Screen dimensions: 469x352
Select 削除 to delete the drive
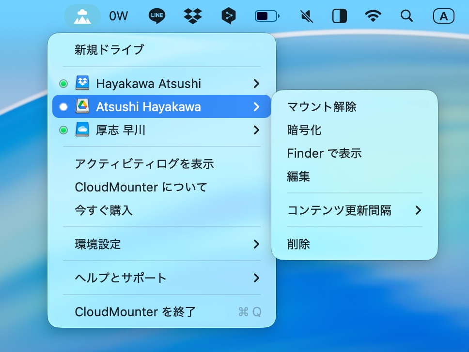click(x=298, y=244)
